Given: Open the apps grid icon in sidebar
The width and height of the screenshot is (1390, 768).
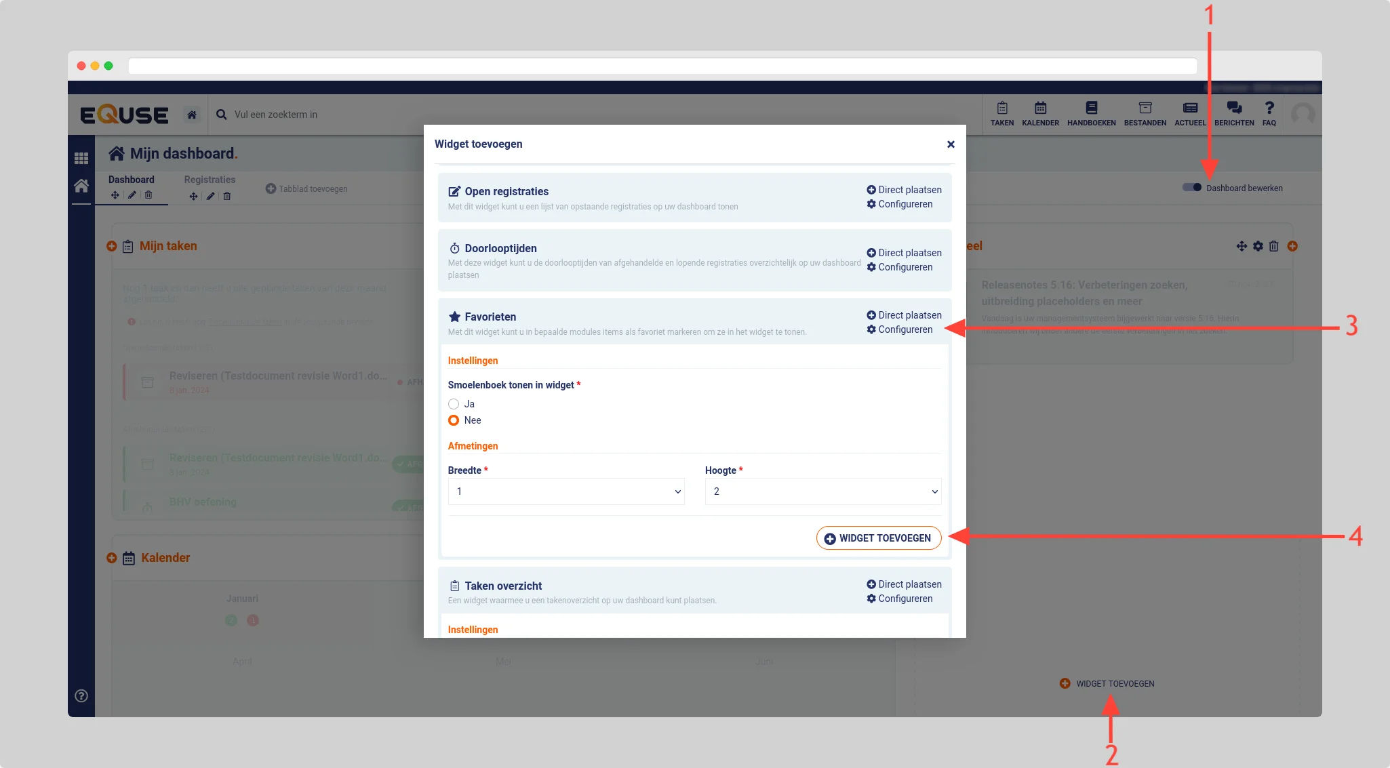Looking at the screenshot, I should [81, 158].
